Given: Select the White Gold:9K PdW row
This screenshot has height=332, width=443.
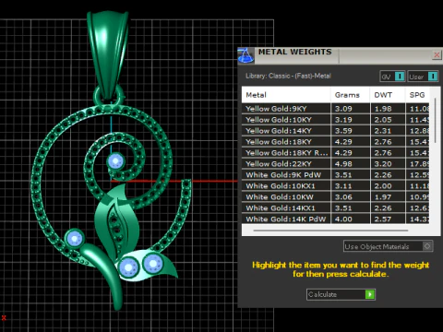Looking at the screenshot, I should [x=335, y=175].
